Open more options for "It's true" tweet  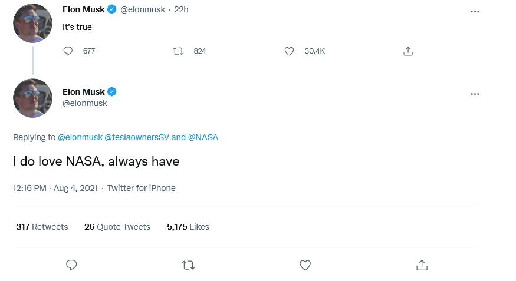(x=475, y=12)
